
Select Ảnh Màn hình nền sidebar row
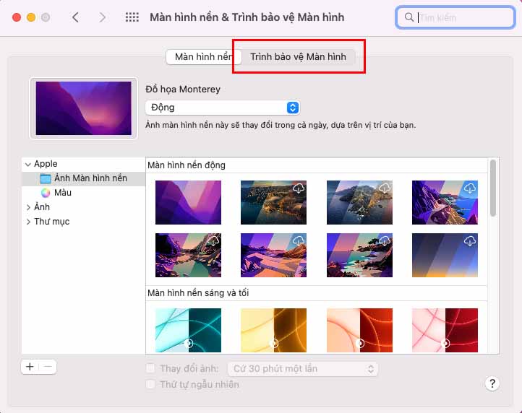pyautogui.click(x=83, y=178)
